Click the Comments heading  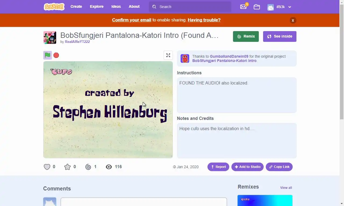pyautogui.click(x=57, y=189)
